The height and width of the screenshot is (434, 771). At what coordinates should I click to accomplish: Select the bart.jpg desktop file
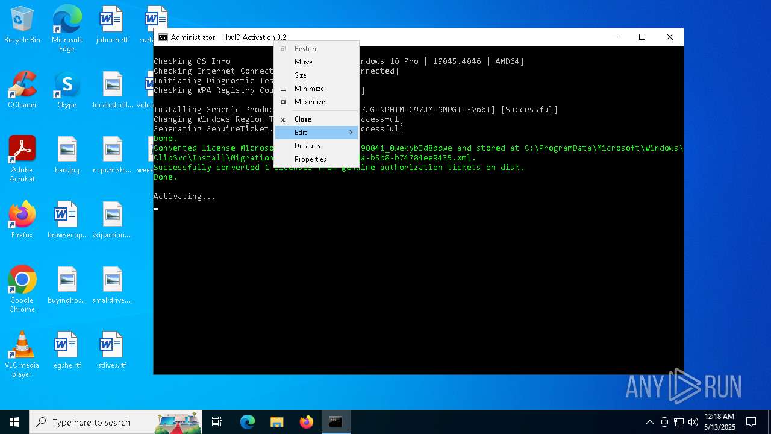click(x=67, y=155)
